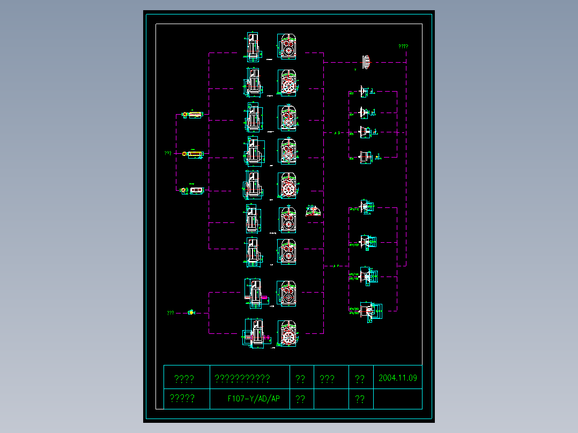Click the ??? label next to small coupling
This screenshot has height=433, width=578.
click(171, 313)
